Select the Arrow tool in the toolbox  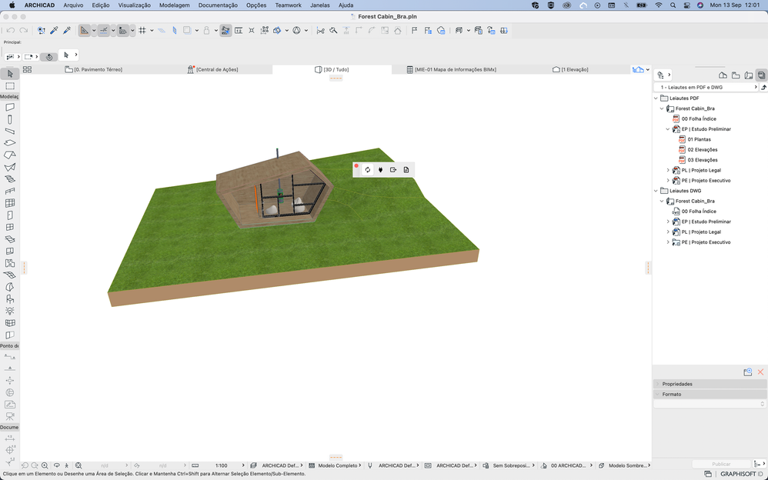coord(10,74)
